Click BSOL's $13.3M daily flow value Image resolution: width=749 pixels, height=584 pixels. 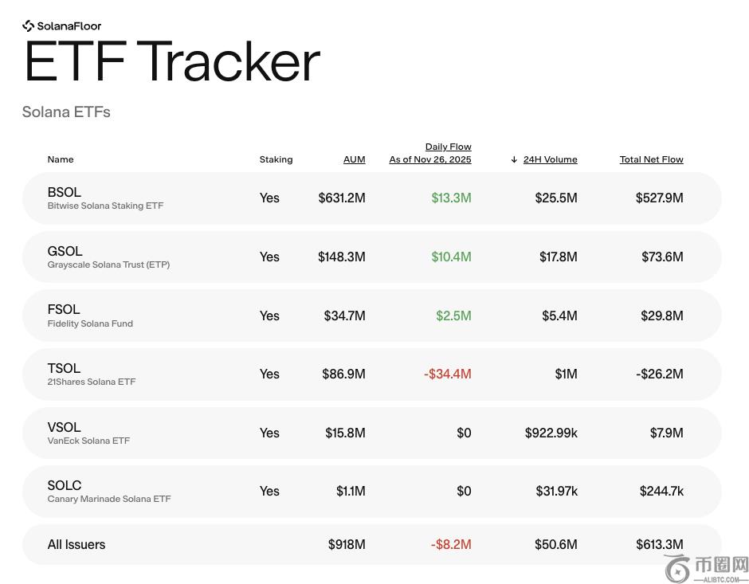(451, 198)
